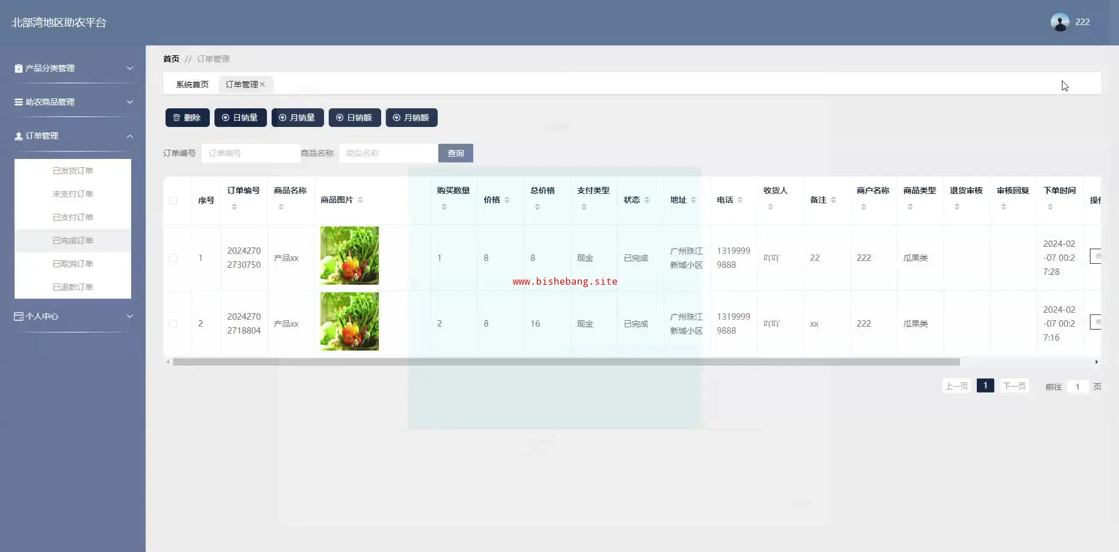Open product image for order 2024270 2730750
This screenshot has width=1119, height=552.
[x=350, y=256]
